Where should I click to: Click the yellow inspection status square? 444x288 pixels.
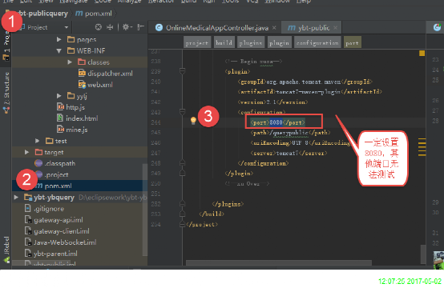point(422,53)
